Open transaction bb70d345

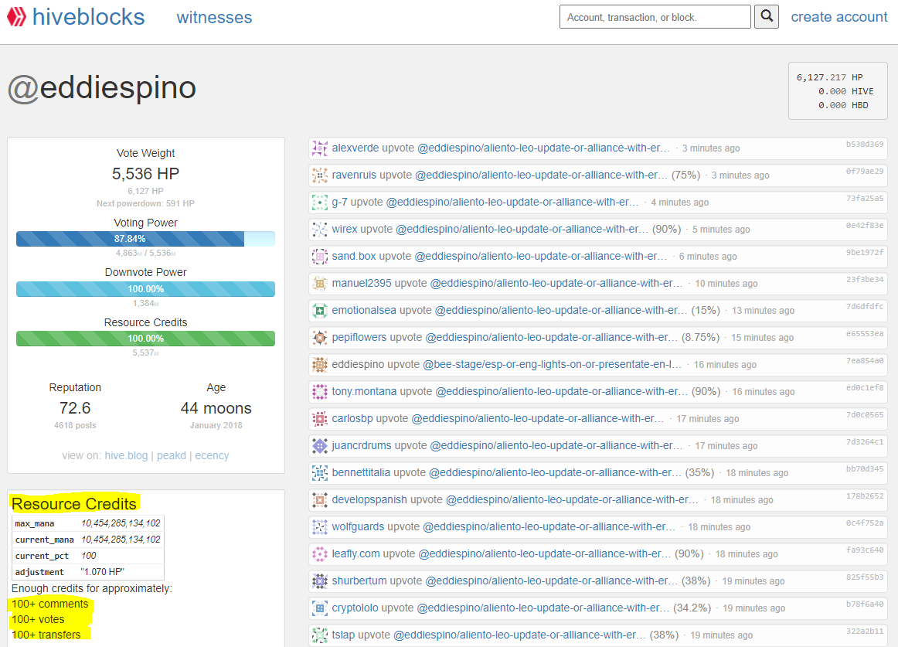tap(865, 468)
